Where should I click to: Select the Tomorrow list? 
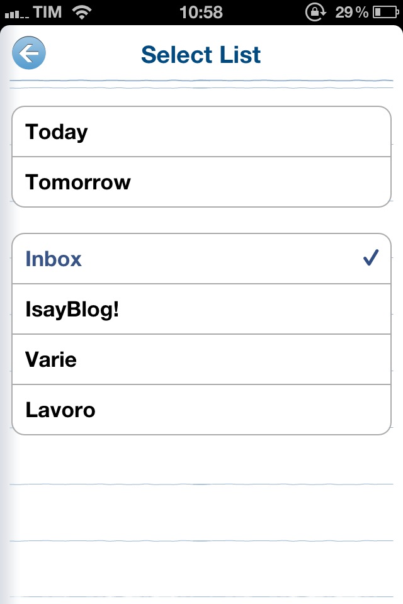[201, 182]
